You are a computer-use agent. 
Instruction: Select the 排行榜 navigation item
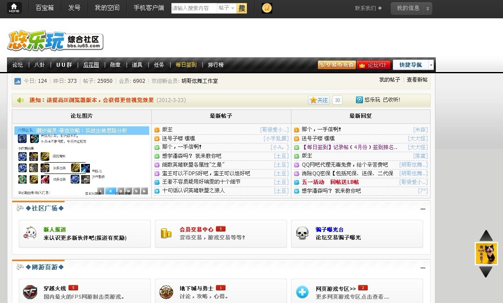[216, 65]
